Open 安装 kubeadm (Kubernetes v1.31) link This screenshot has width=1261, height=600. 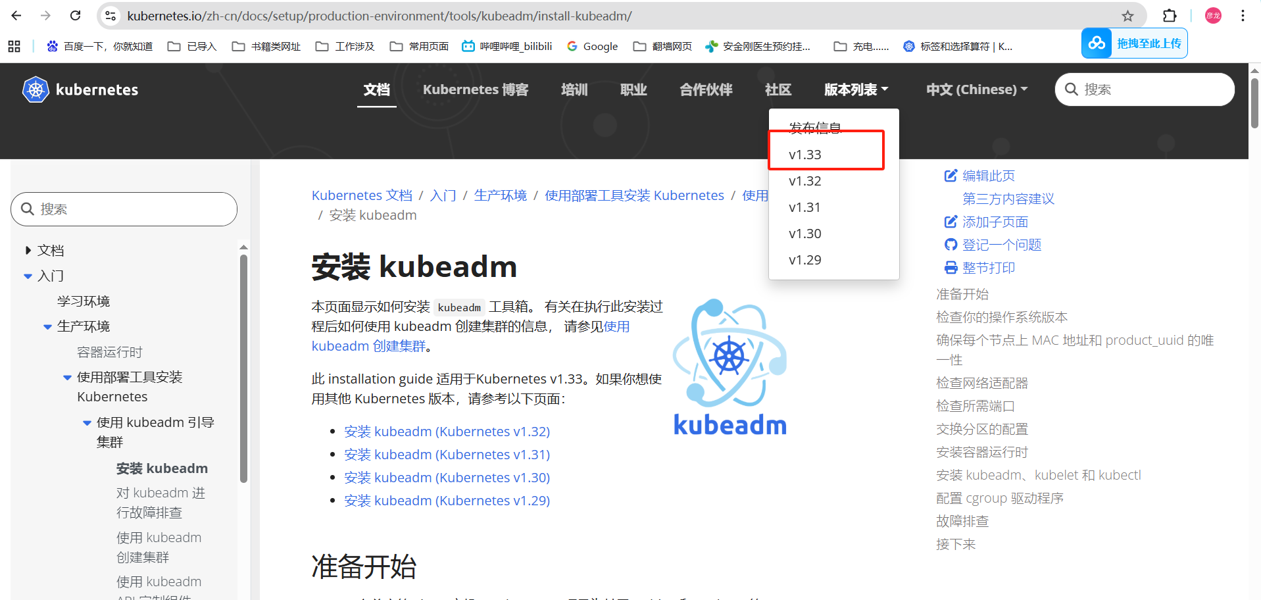click(447, 455)
